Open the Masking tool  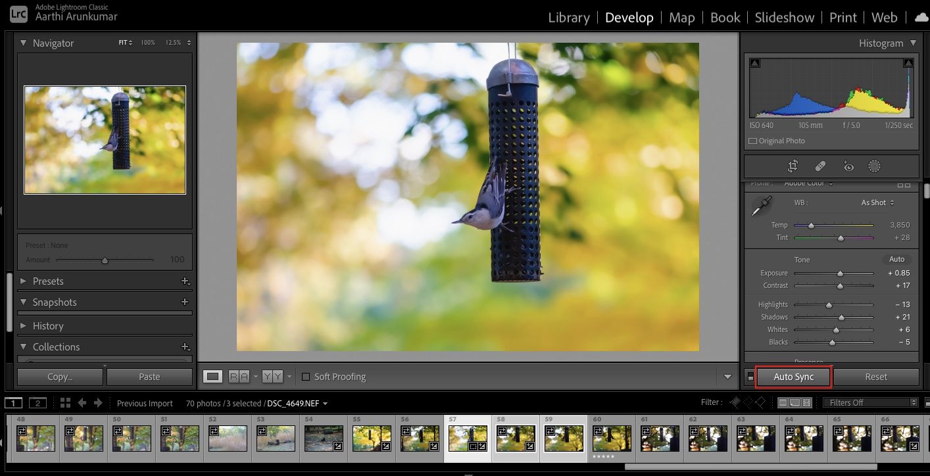tap(875, 166)
